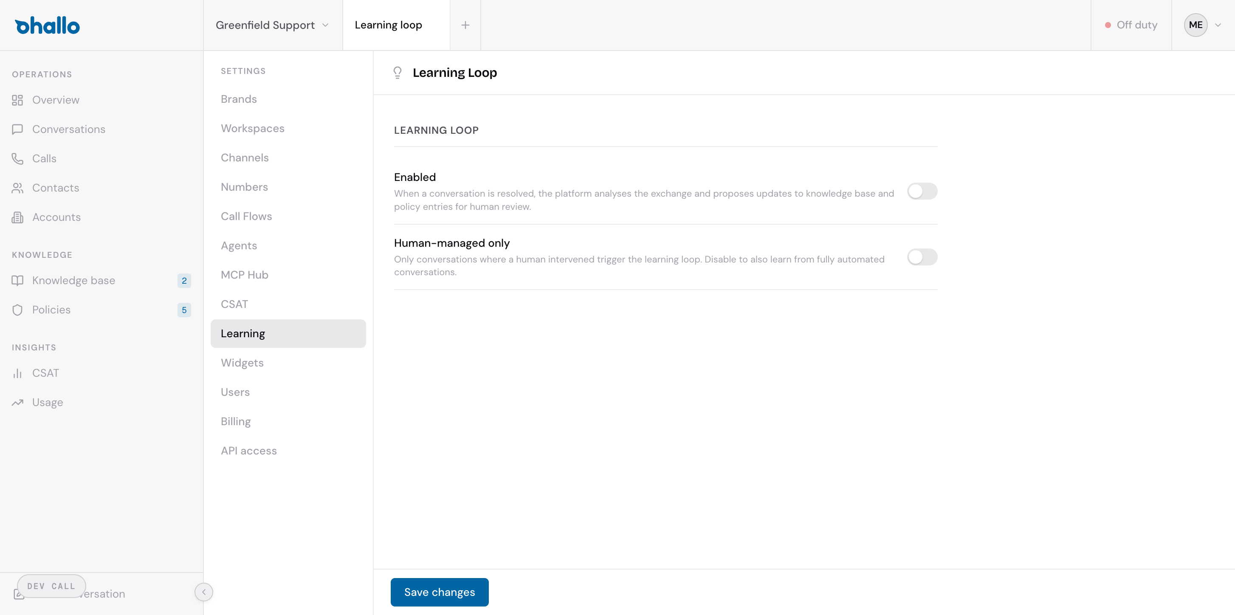This screenshot has width=1235, height=615.
Task: Switch to the Learning loop tab
Action: pyautogui.click(x=396, y=25)
